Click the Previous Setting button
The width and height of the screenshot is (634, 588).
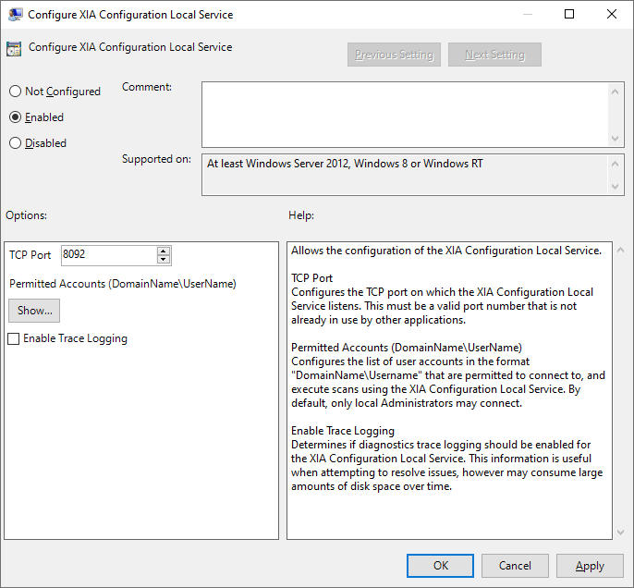[395, 55]
